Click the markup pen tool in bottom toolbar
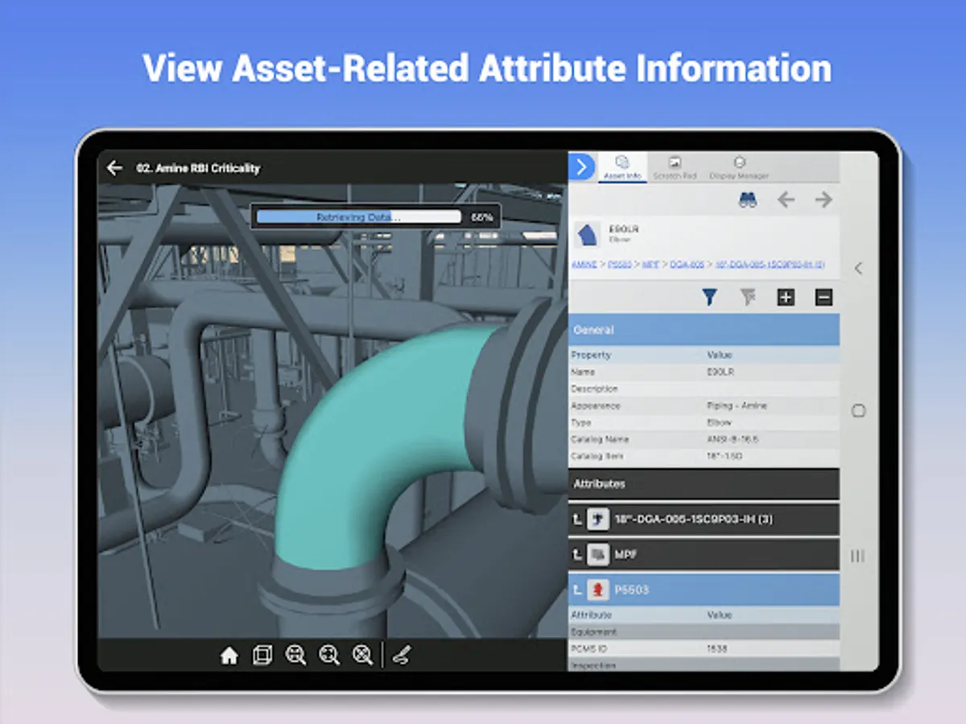The image size is (966, 724). (402, 656)
